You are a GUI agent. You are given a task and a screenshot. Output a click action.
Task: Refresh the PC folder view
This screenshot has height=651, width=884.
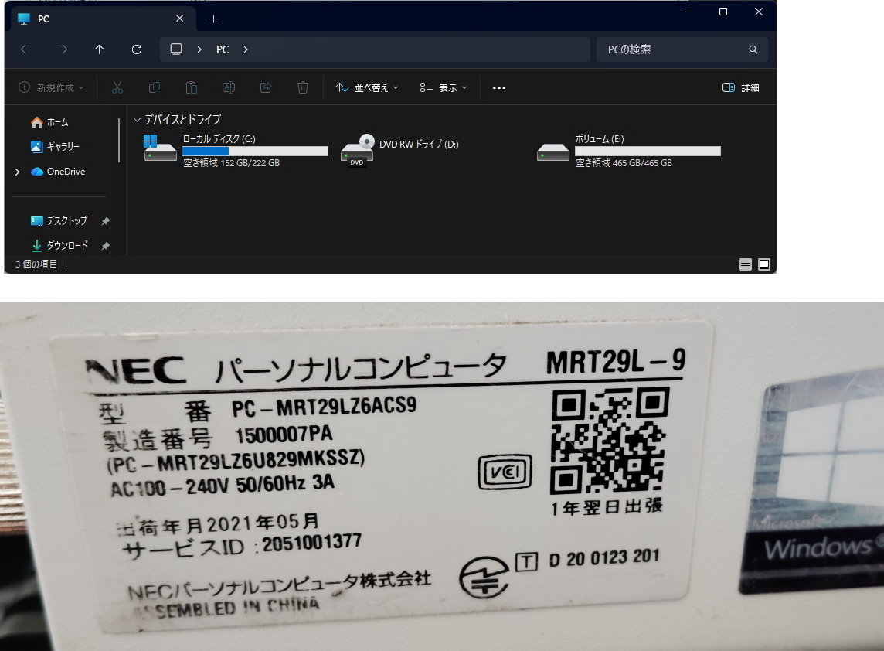click(137, 49)
